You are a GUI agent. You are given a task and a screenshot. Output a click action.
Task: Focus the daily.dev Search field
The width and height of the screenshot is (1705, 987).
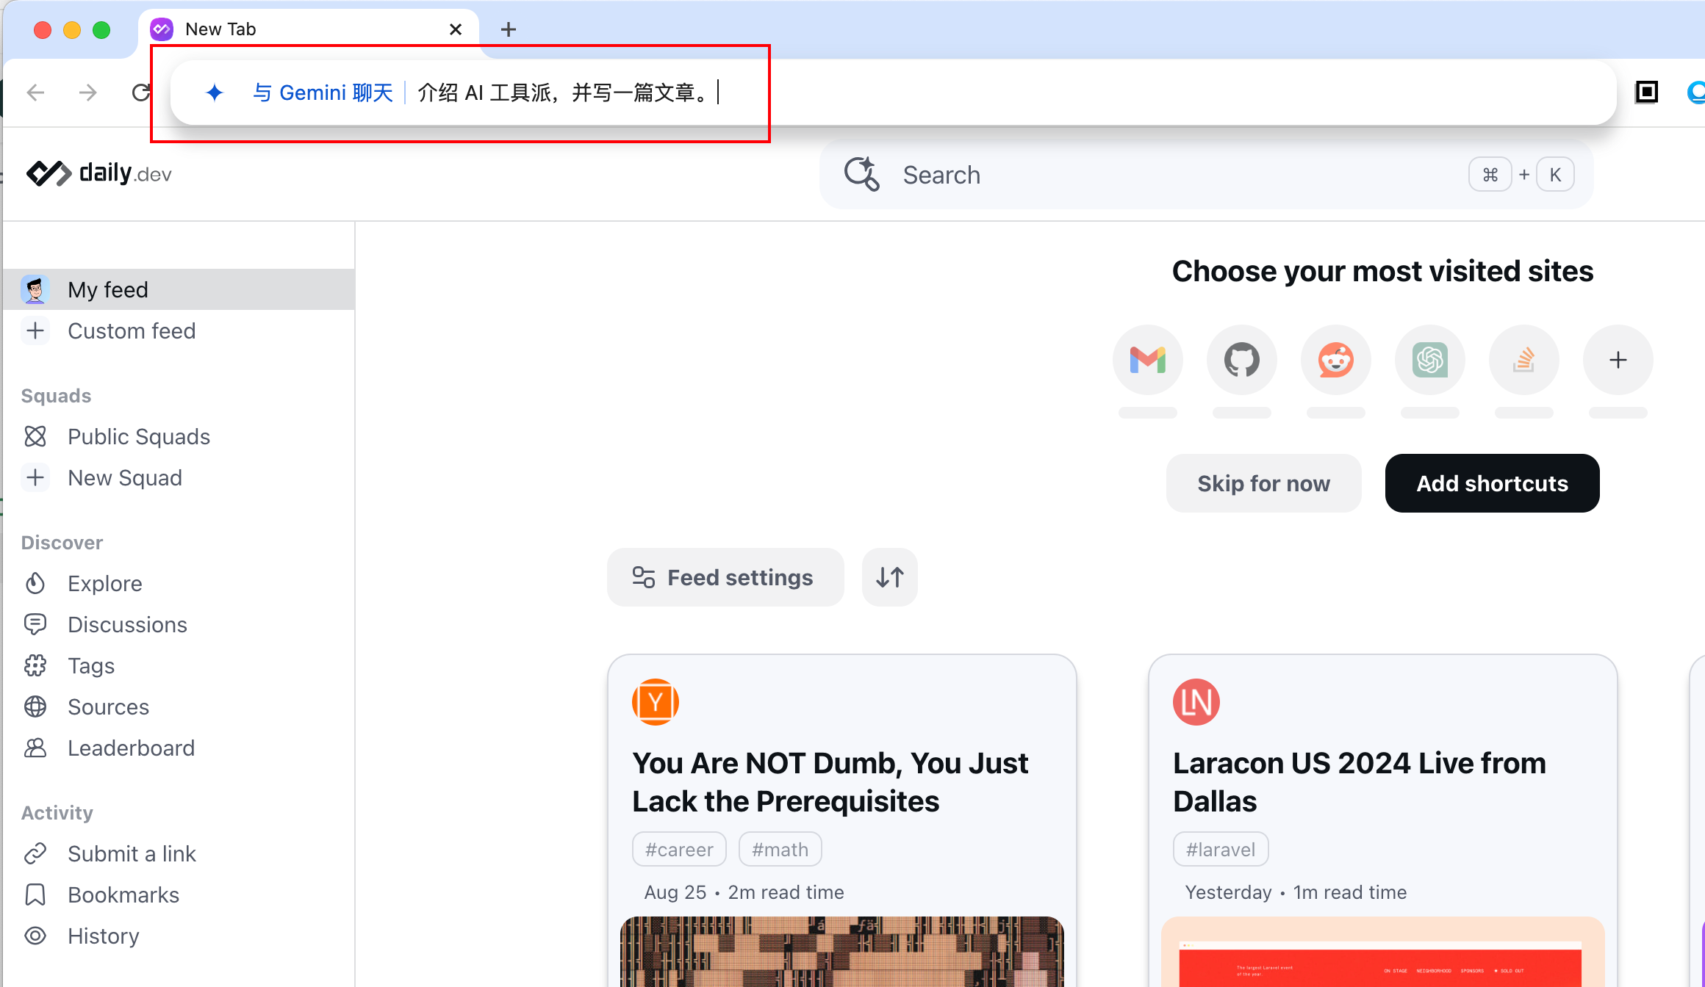coord(1207,175)
